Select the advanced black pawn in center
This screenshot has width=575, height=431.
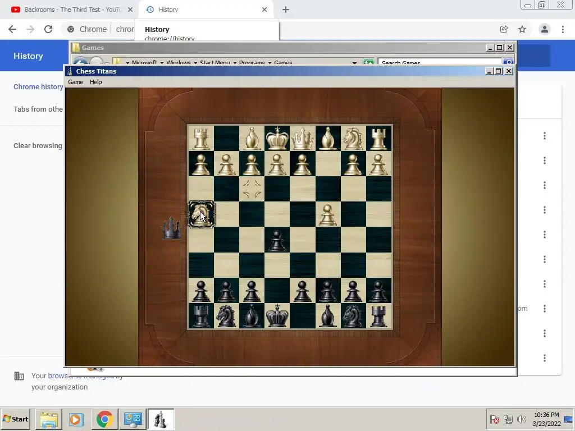click(277, 240)
